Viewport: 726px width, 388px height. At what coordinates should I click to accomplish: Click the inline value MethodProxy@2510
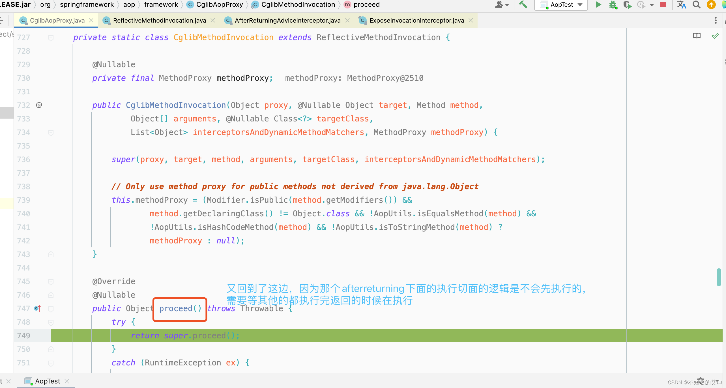coord(385,78)
